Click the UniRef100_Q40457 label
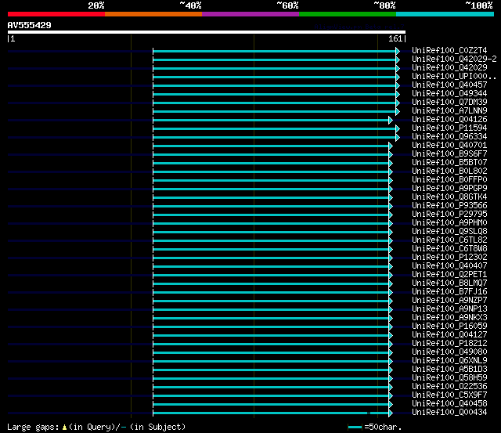 (x=449, y=85)
